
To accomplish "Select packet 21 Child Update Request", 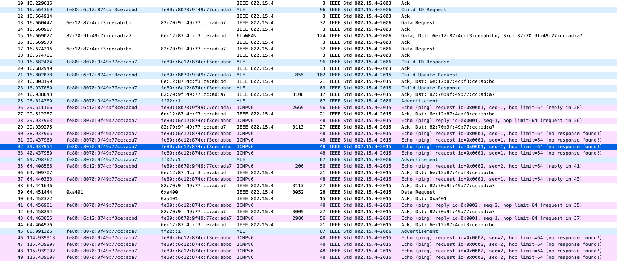I will 308,75.
